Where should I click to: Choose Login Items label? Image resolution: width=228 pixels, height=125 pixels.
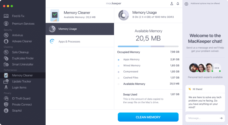click(x=19, y=88)
